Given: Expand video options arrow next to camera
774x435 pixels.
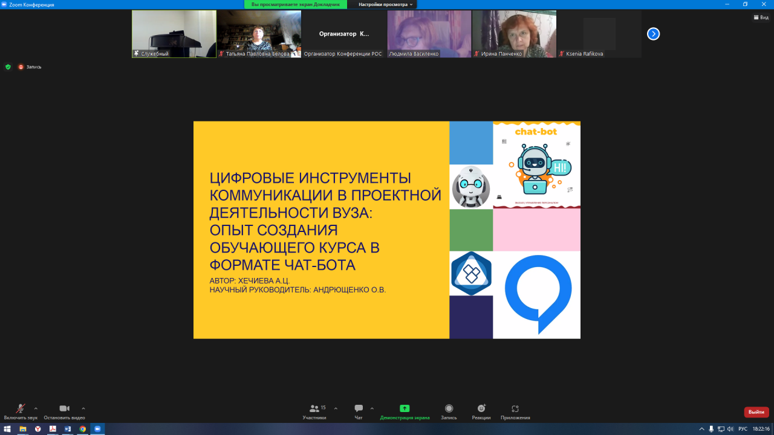Looking at the screenshot, I should [x=83, y=408].
